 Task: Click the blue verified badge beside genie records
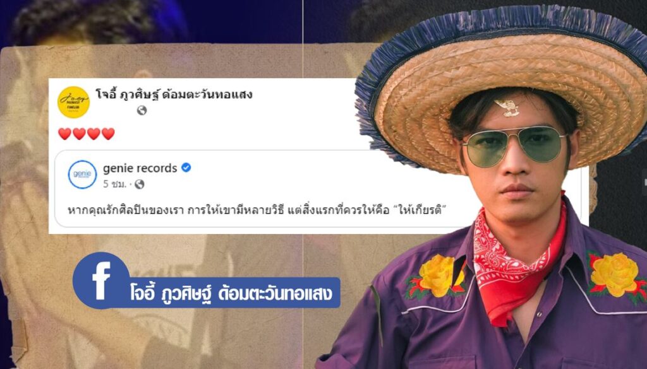pos(186,168)
